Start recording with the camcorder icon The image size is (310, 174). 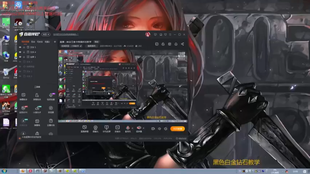point(153,129)
